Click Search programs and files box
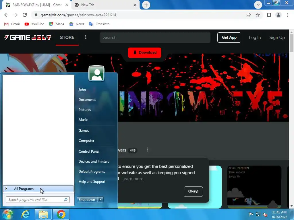This screenshot has height=220, width=294. coord(38,200)
